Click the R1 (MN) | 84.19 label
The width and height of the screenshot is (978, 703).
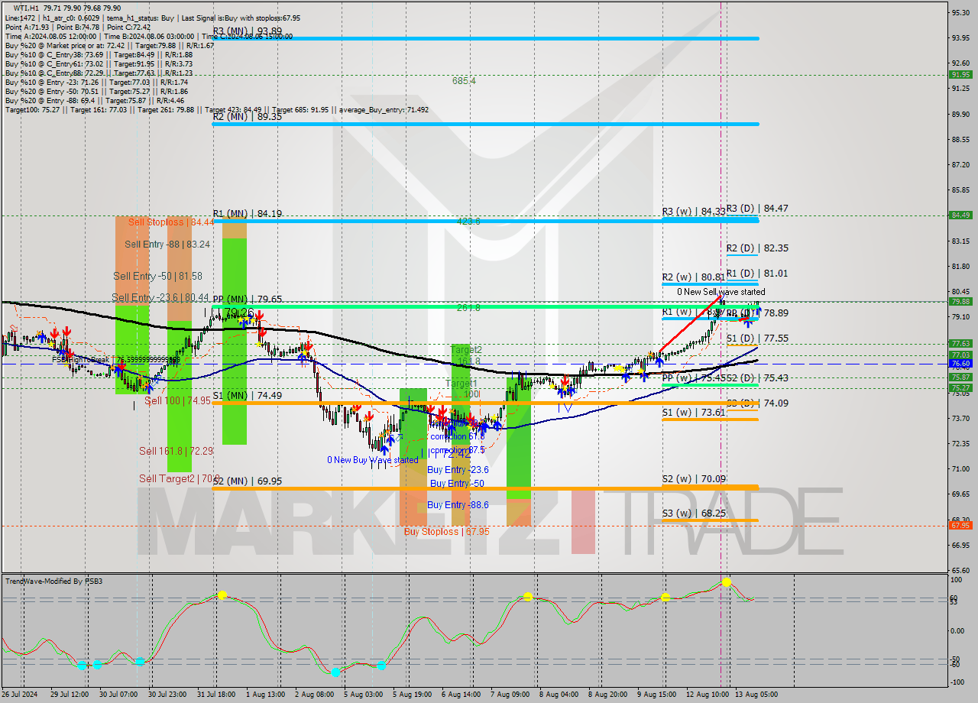[x=247, y=214]
